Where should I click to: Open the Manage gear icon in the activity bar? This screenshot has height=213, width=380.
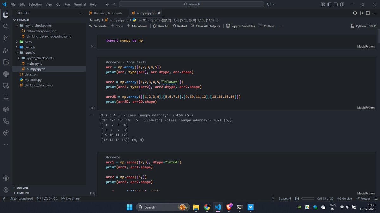pos(6,190)
